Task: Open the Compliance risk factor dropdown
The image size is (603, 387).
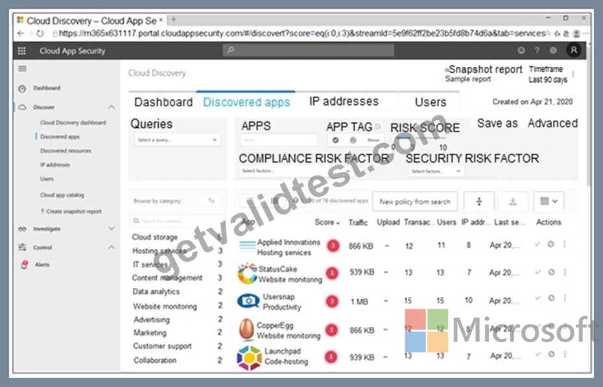Action: (x=296, y=171)
